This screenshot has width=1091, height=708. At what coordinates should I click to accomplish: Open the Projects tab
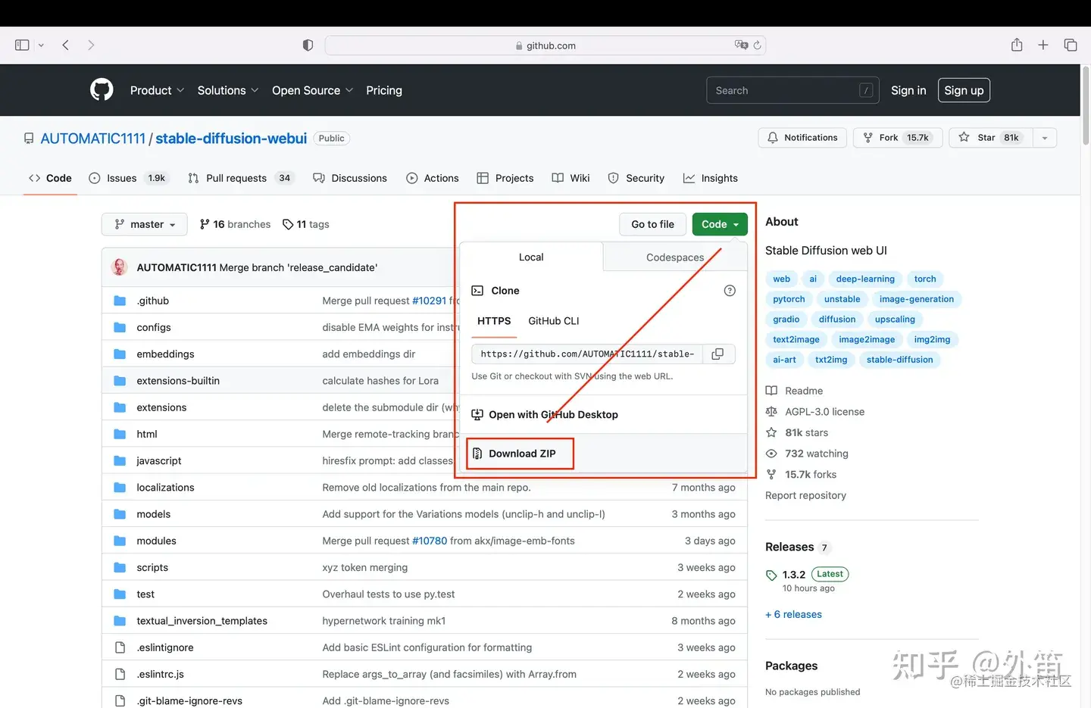(505, 178)
